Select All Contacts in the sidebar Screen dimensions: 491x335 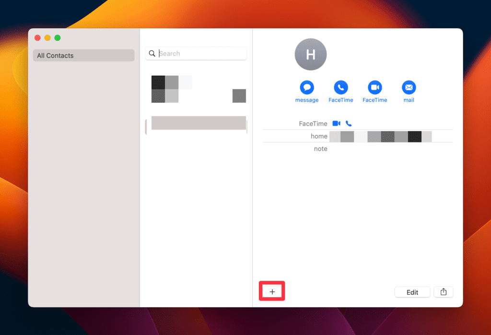[83, 56]
